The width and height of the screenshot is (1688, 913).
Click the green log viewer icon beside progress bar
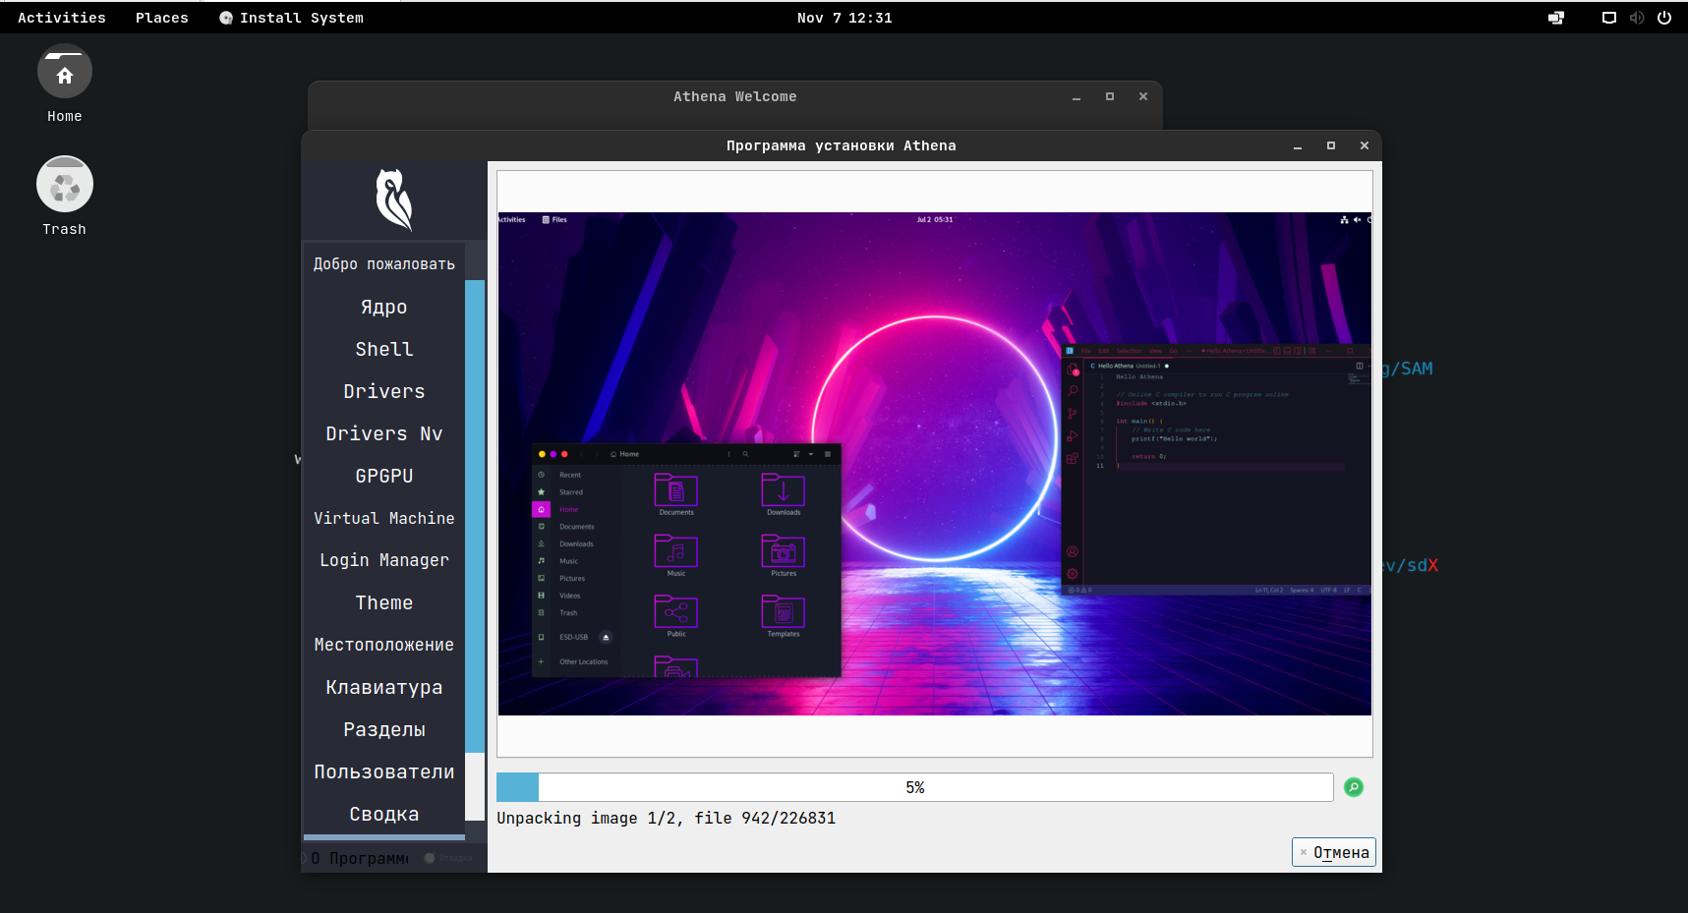pyautogui.click(x=1354, y=787)
